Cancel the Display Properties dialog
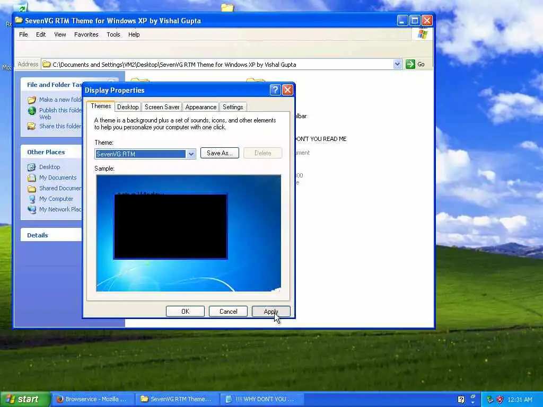Viewport: 543px width, 407px height. [228, 312]
